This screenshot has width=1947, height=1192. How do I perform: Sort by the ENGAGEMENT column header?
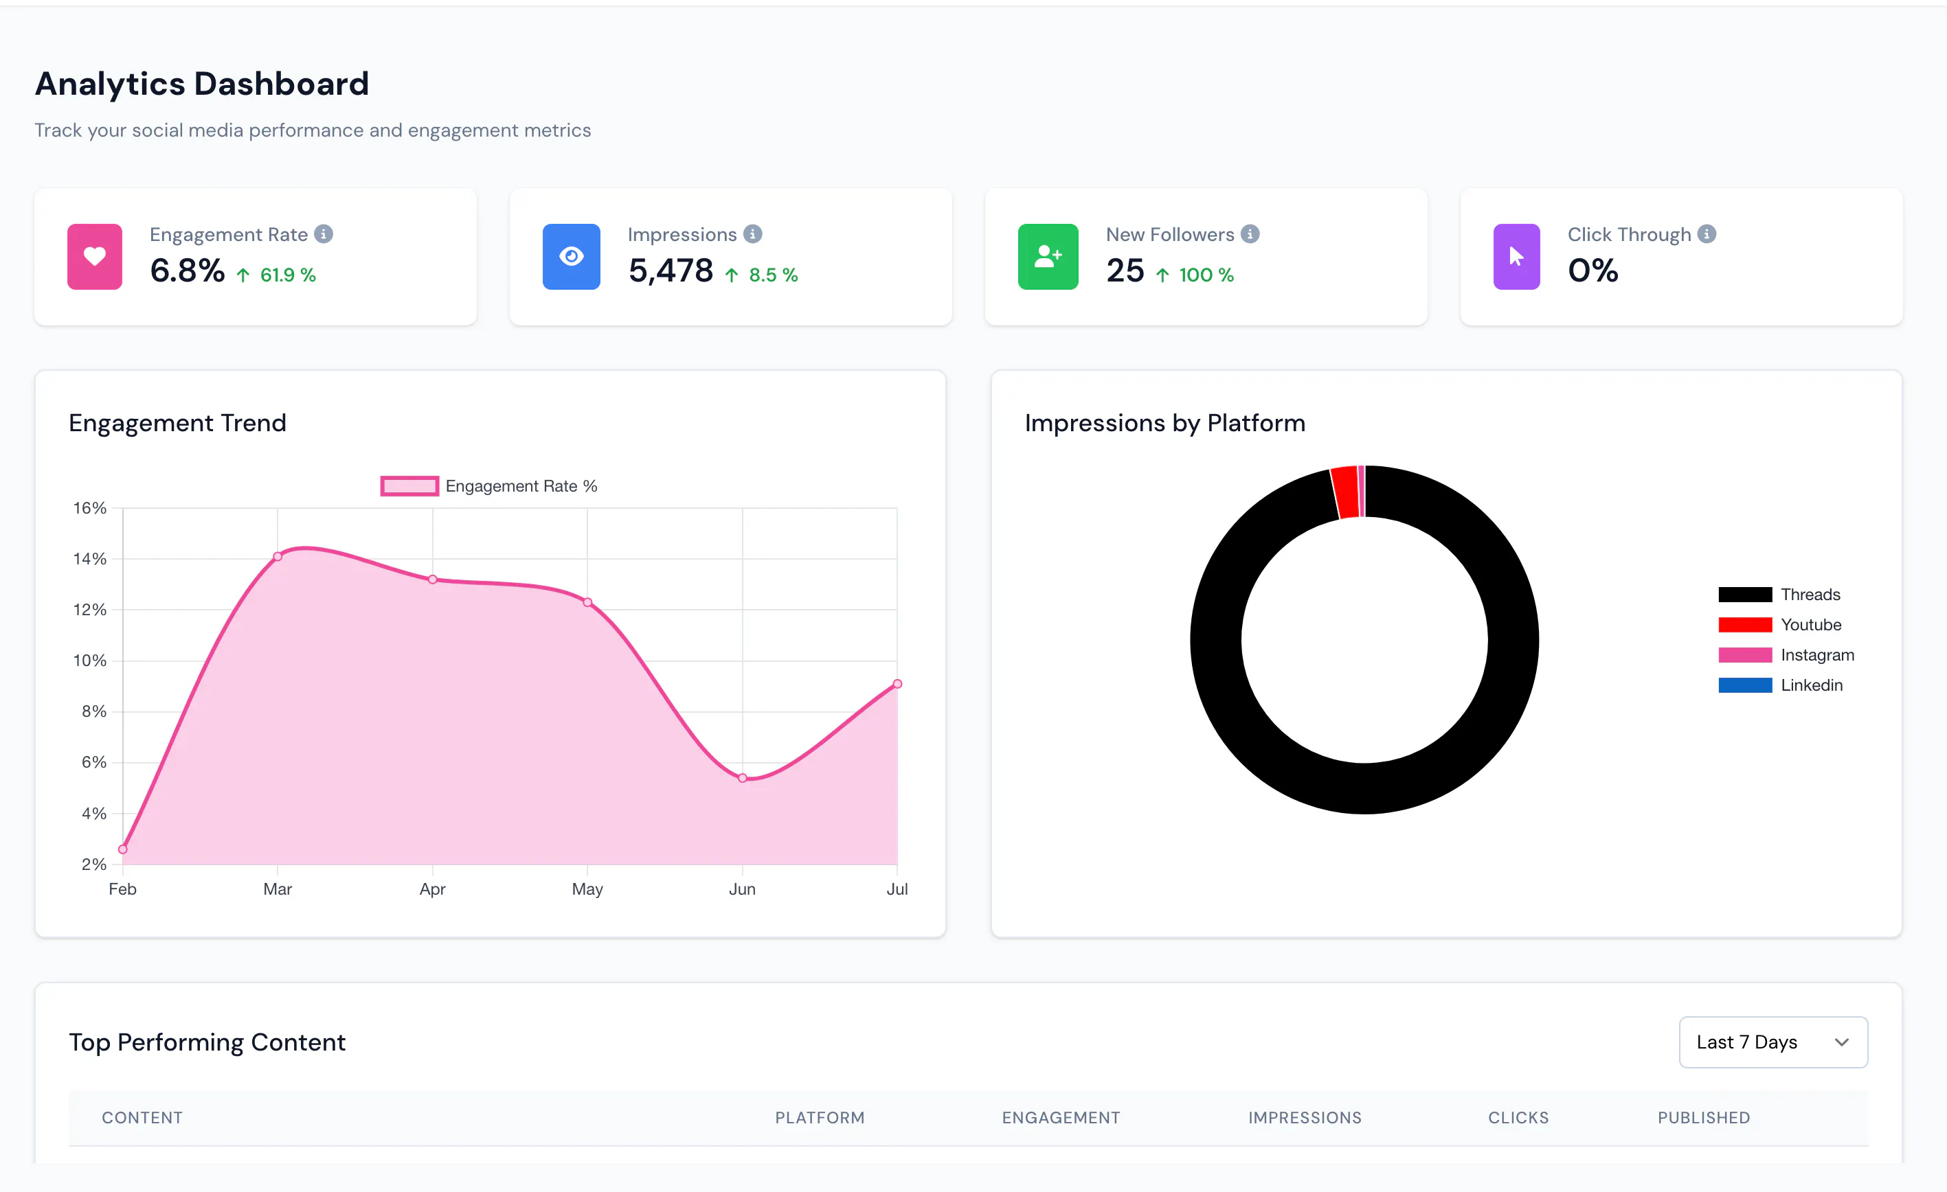(x=1061, y=1117)
